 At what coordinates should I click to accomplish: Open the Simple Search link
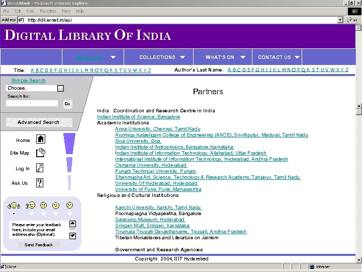pos(29,81)
